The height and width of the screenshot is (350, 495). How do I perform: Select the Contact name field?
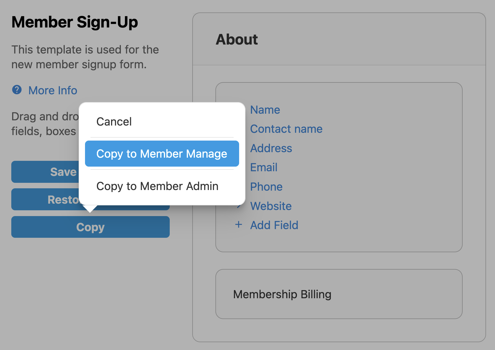[286, 129]
